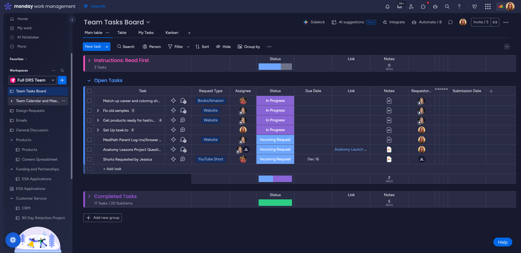Copy board link icon next to Invite

[x=495, y=22]
